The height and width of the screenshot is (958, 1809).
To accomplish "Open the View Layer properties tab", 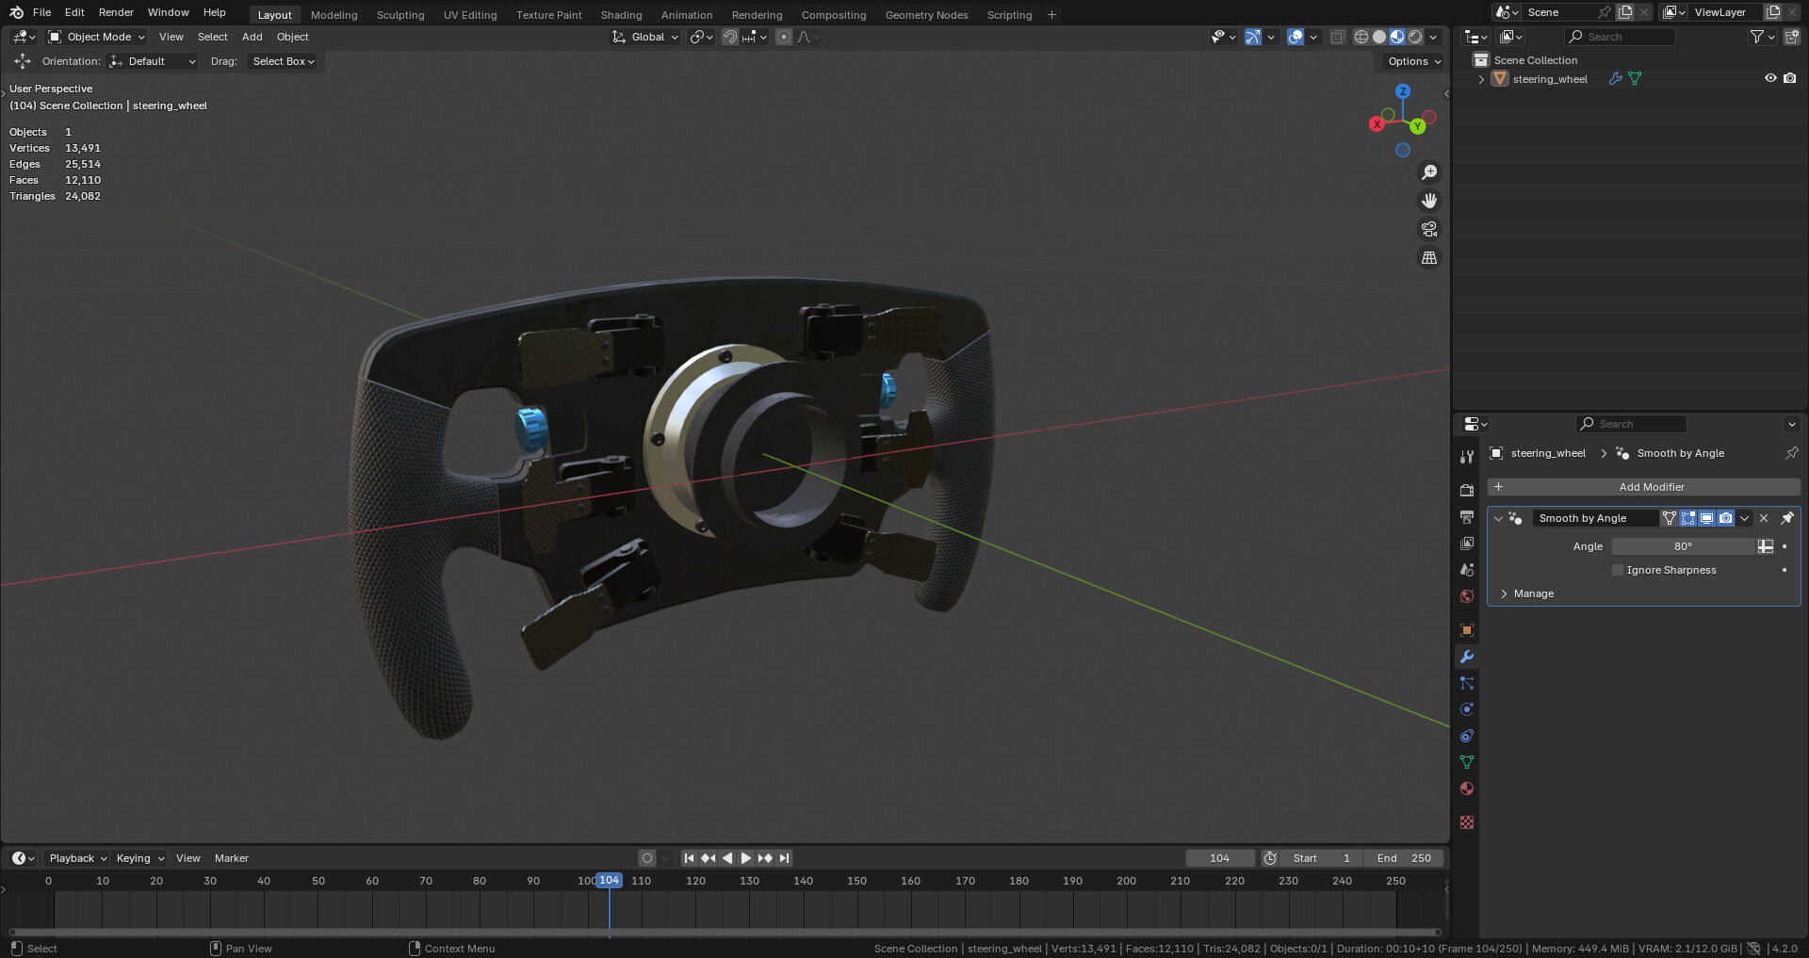I will [x=1466, y=544].
